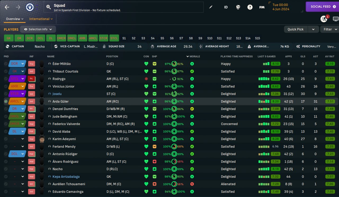The width and height of the screenshot is (339, 197).
Task: Click Aurélien Tchouameni's red morale icon
Action: point(192,184)
